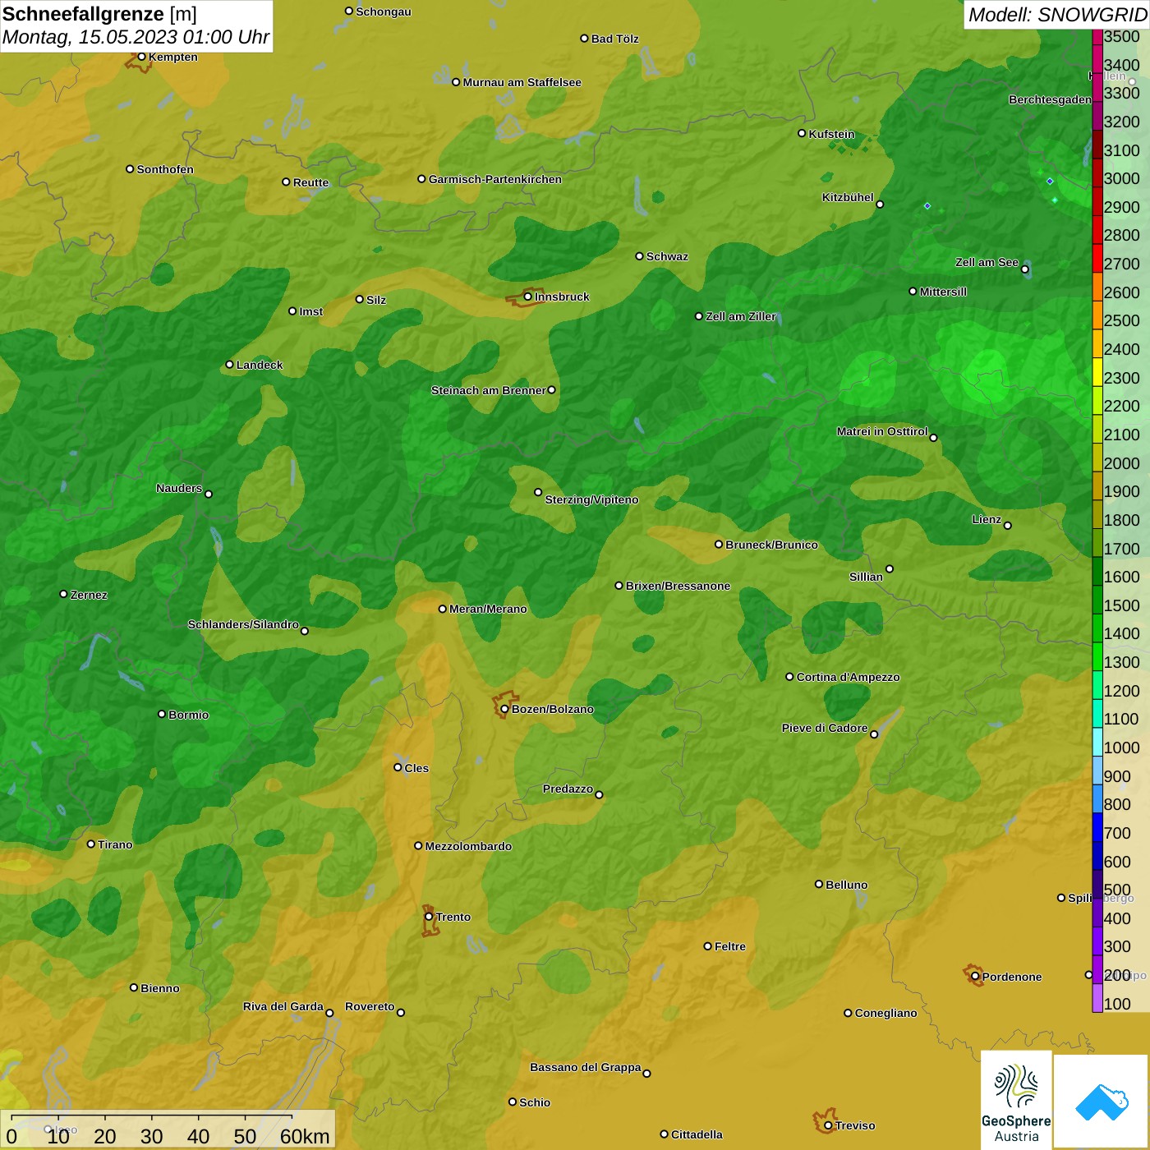
Task: Select the Landeck marker circle
Action: [x=229, y=365]
